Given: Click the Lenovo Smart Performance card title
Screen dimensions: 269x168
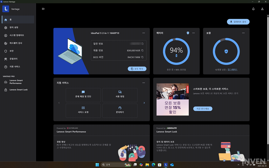Looking at the screenshot, I should 71,132.
